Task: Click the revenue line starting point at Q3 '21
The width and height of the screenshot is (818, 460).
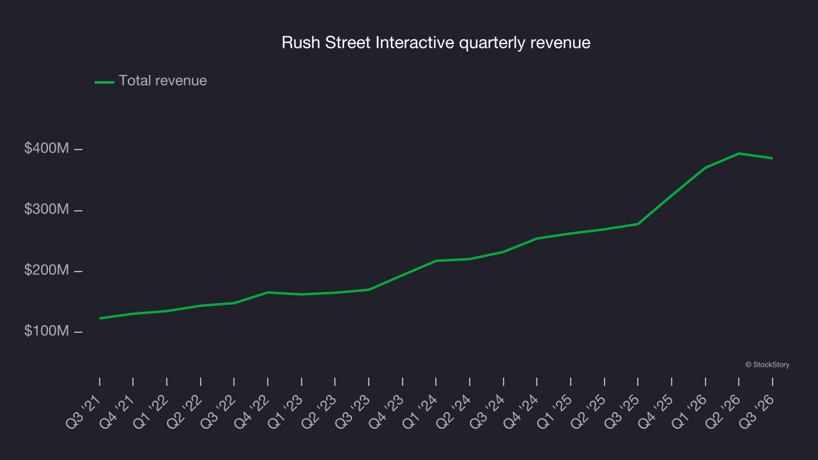Action: coord(100,318)
